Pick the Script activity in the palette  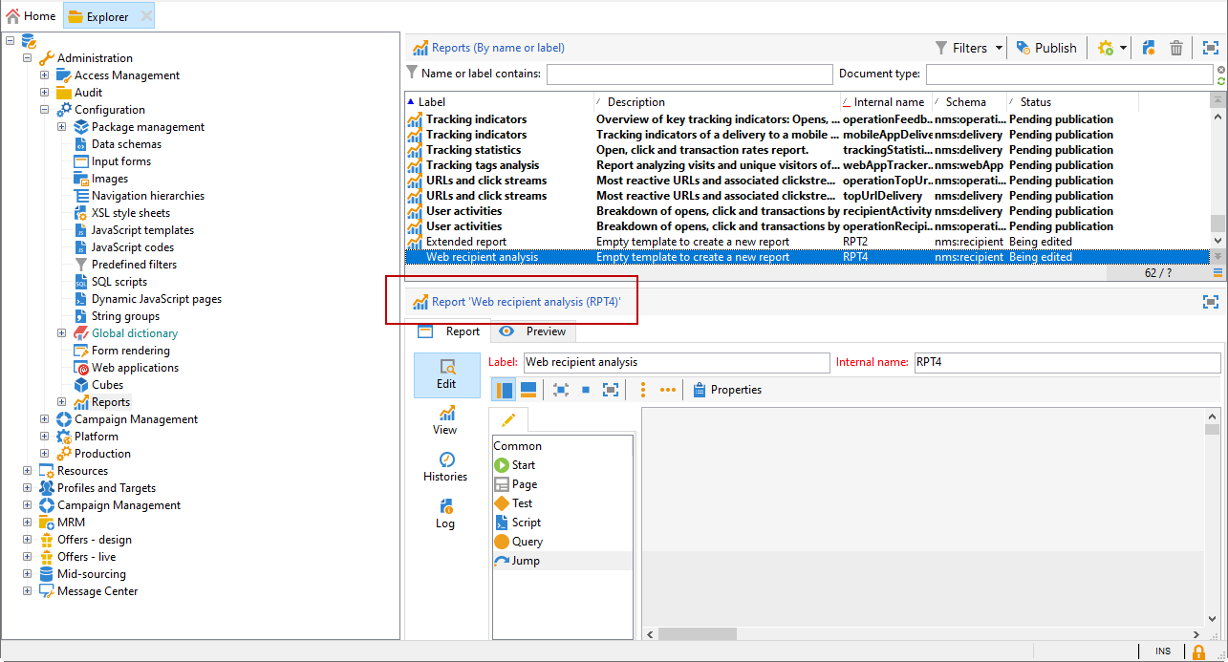tap(518, 523)
